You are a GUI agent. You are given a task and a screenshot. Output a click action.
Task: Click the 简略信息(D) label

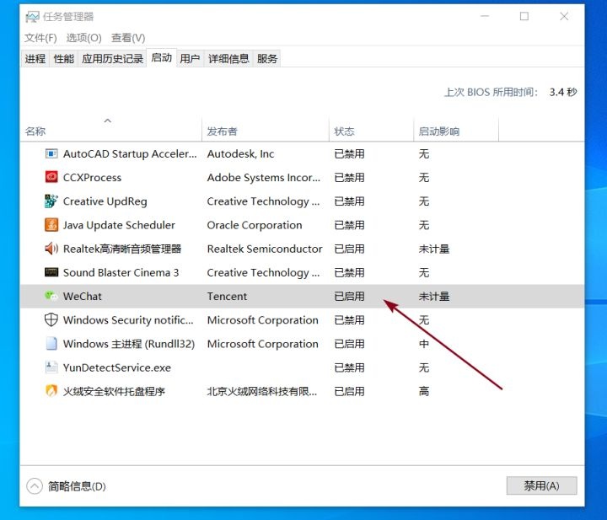click(77, 486)
